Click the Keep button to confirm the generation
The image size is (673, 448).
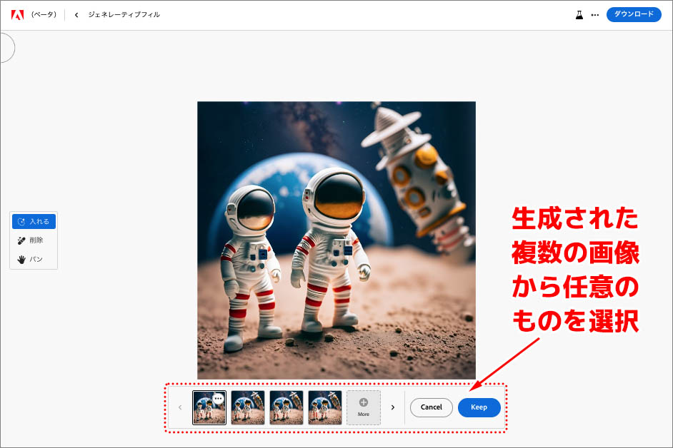pyautogui.click(x=479, y=407)
